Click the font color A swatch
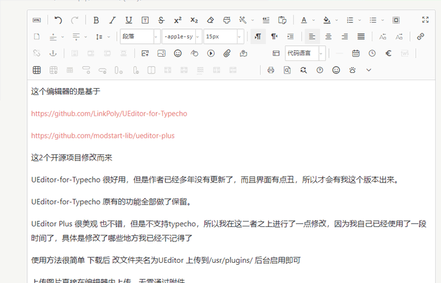 pos(304,20)
